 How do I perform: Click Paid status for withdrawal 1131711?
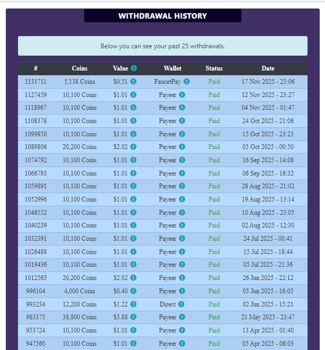[214, 82]
